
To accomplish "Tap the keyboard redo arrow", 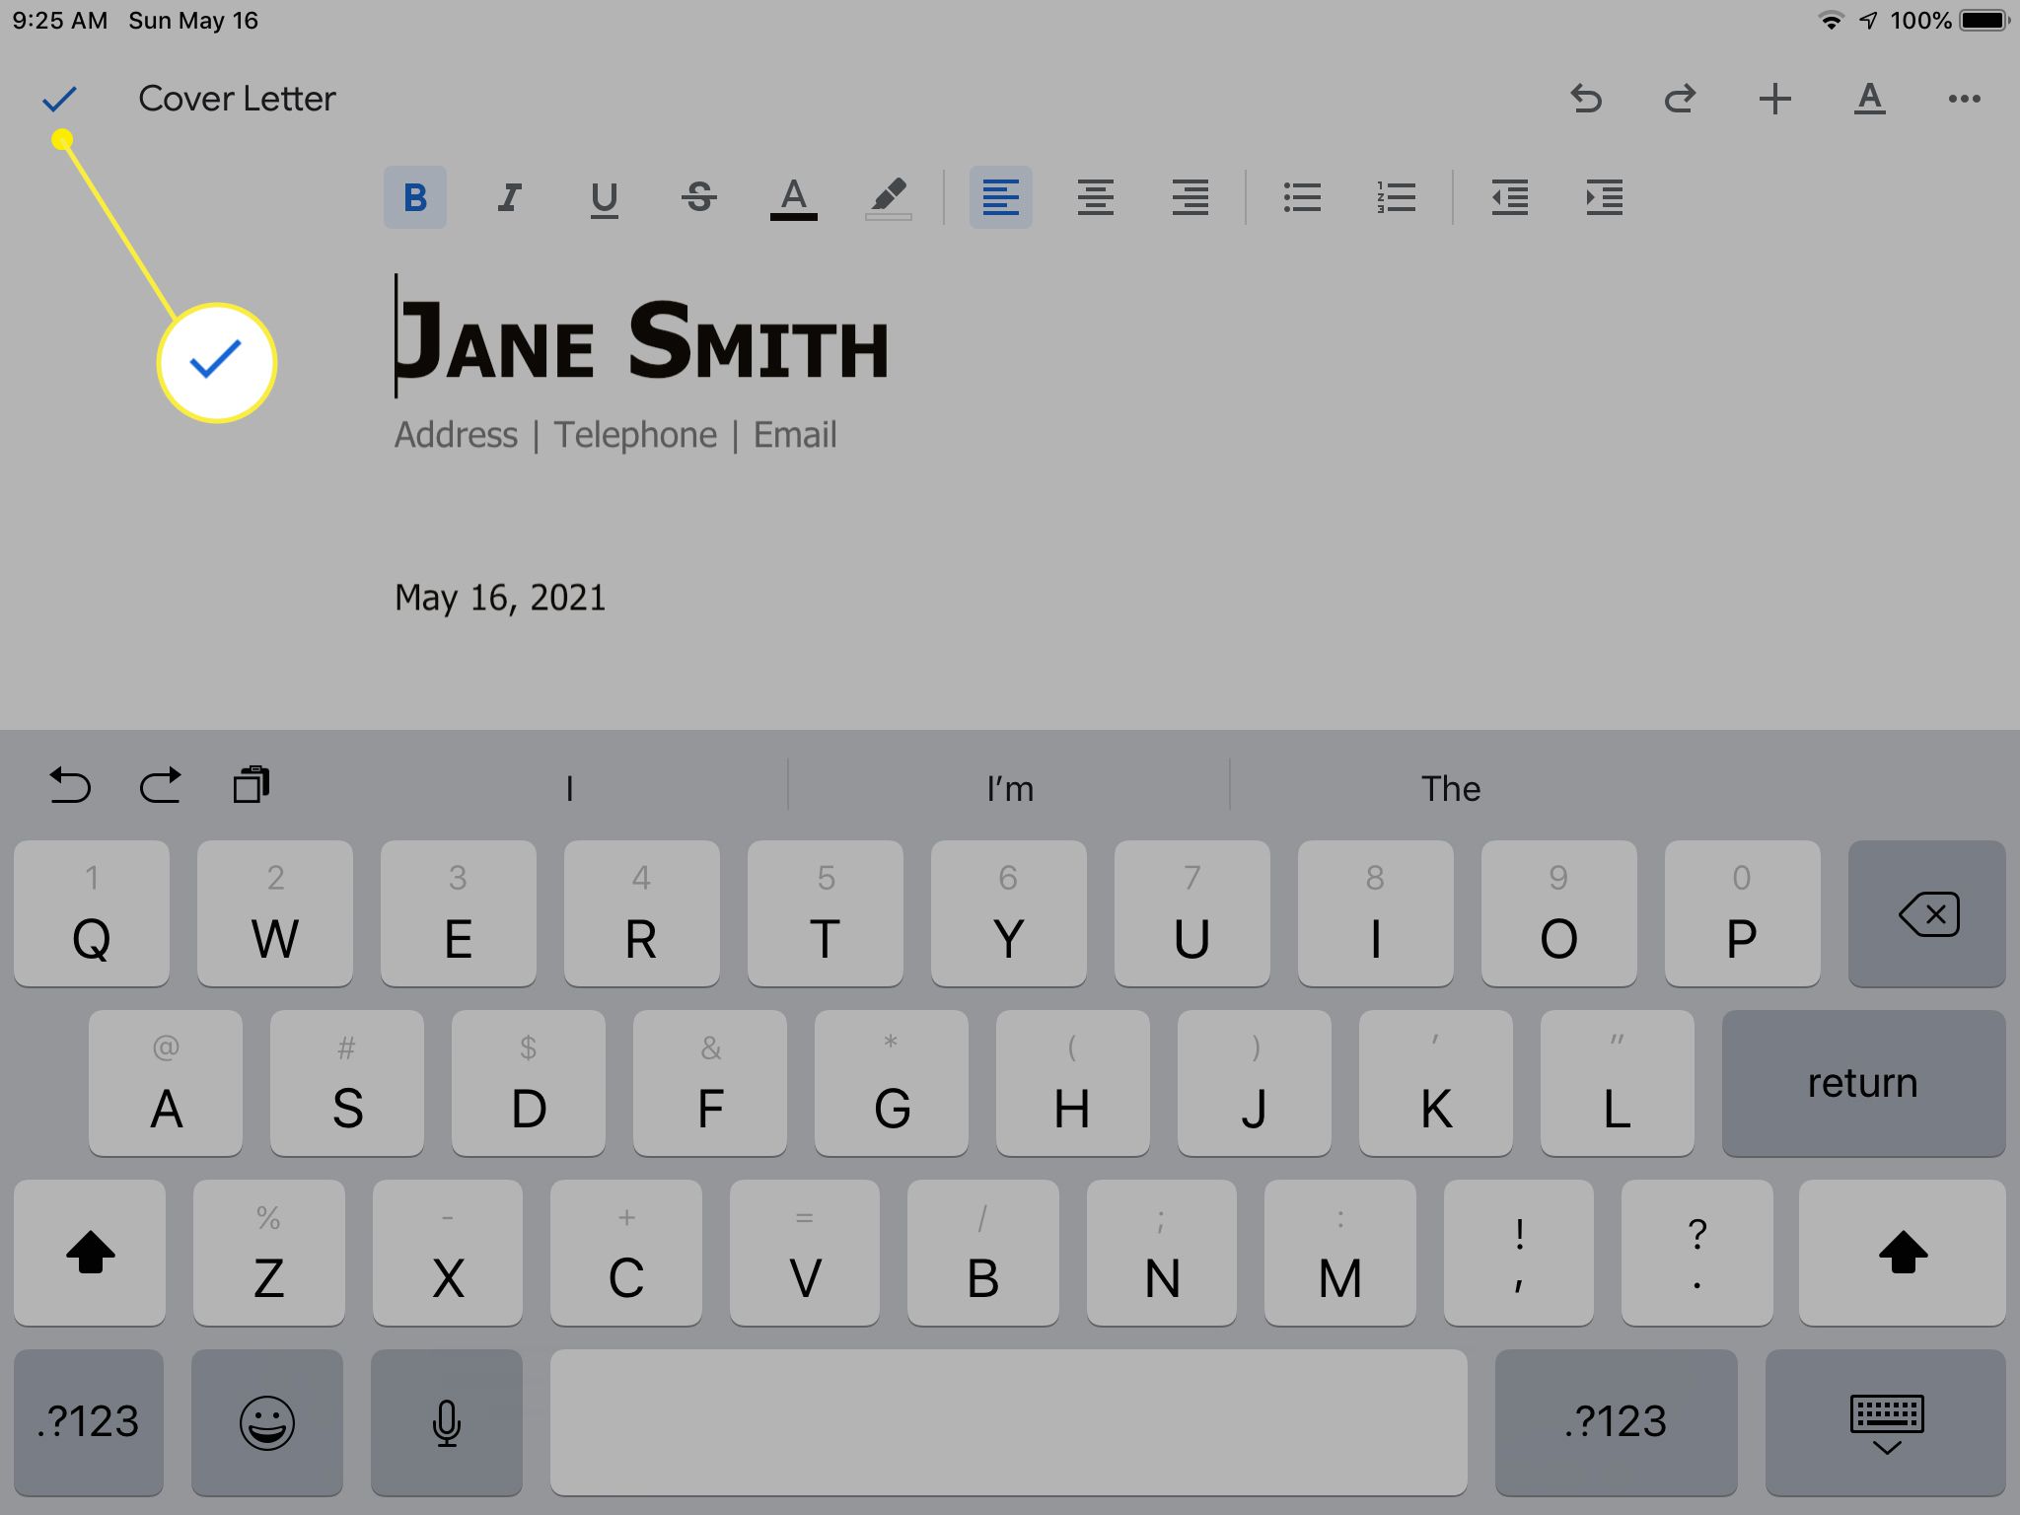I will tap(160, 786).
